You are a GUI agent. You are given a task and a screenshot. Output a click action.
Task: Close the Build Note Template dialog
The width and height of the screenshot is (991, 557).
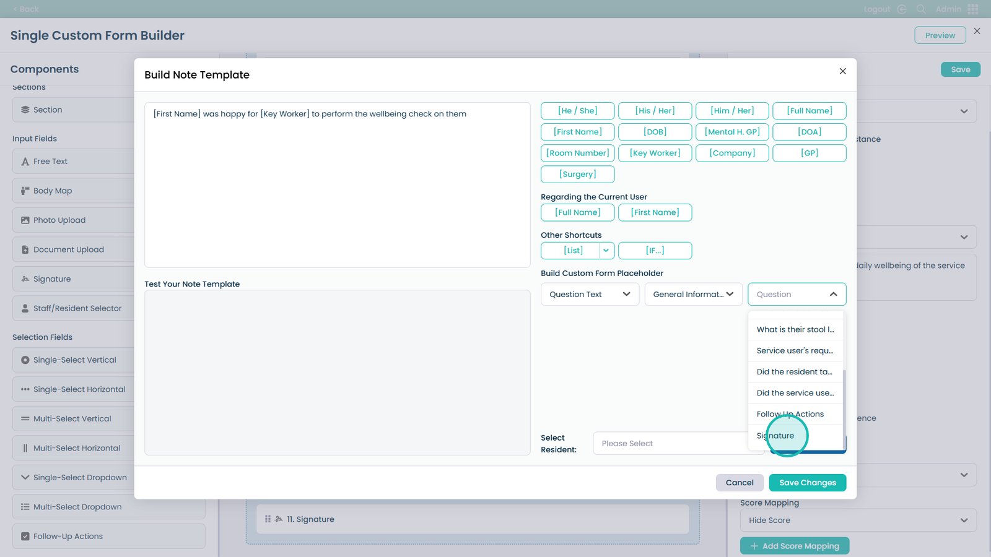pos(842,71)
